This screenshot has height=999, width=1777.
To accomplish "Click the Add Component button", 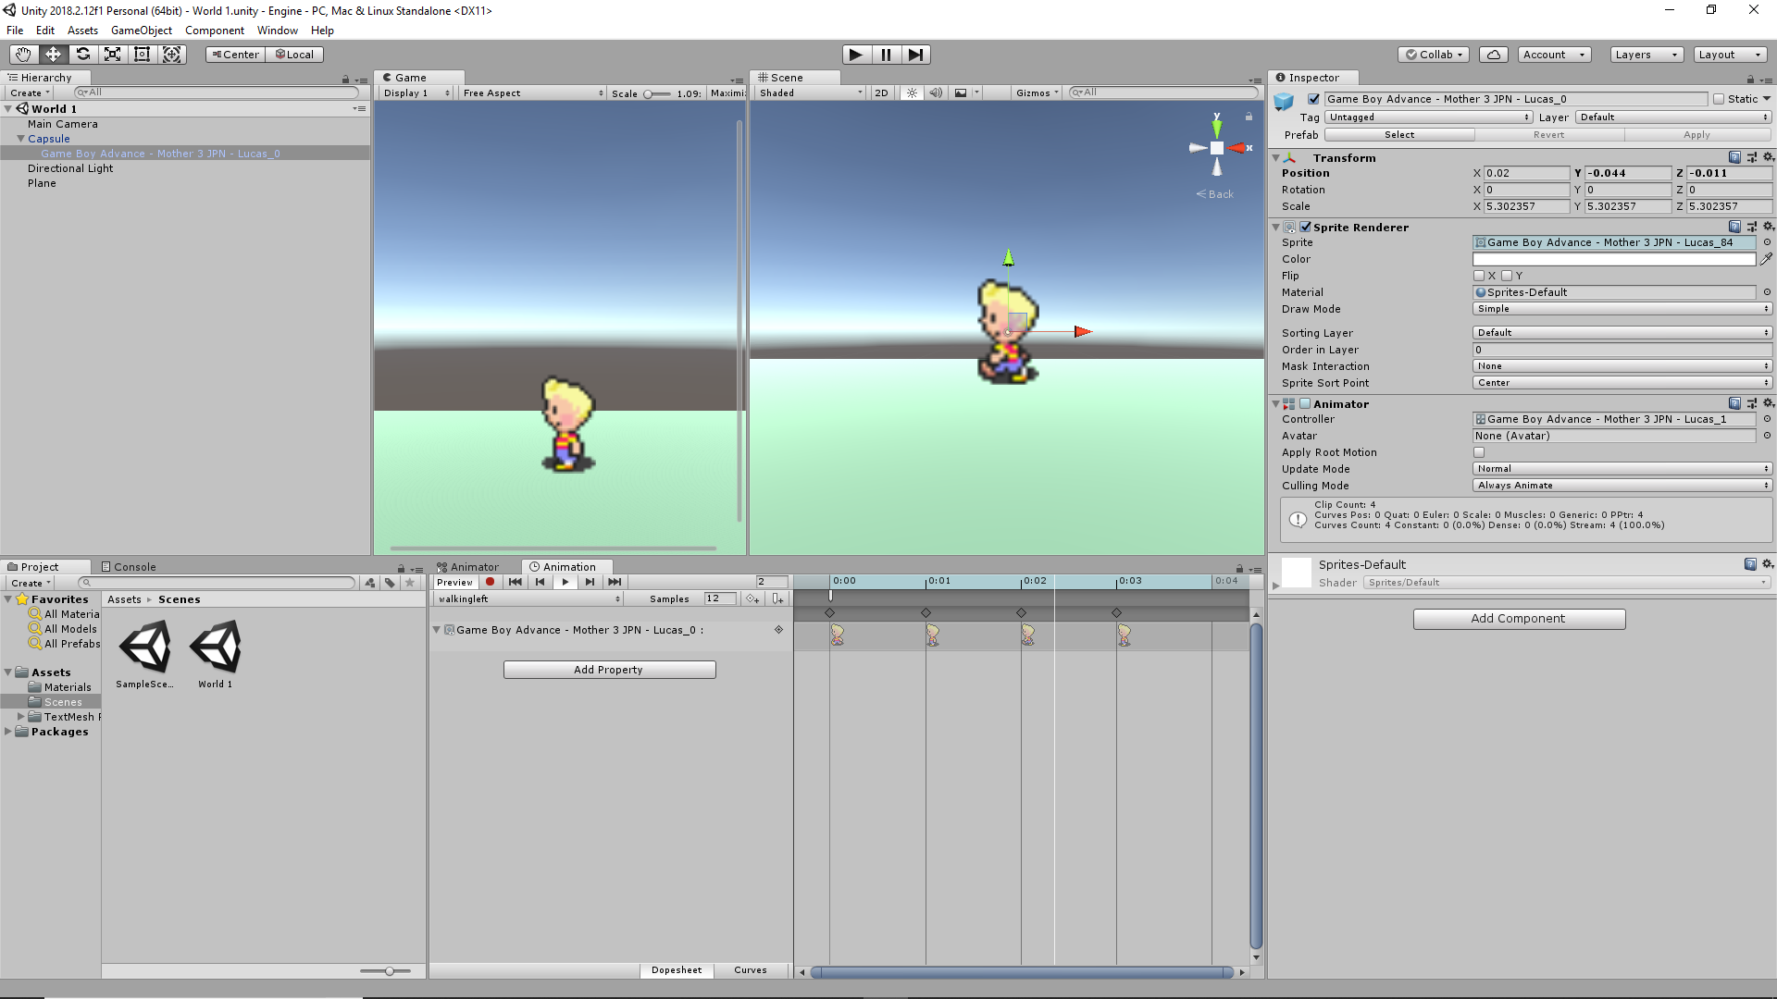I will pyautogui.click(x=1518, y=619).
